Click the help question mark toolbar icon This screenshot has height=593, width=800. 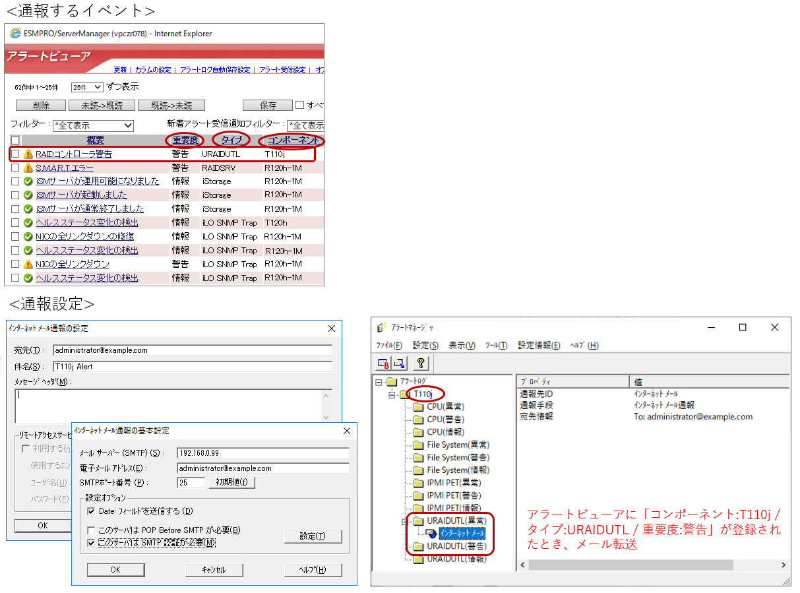[x=420, y=362]
